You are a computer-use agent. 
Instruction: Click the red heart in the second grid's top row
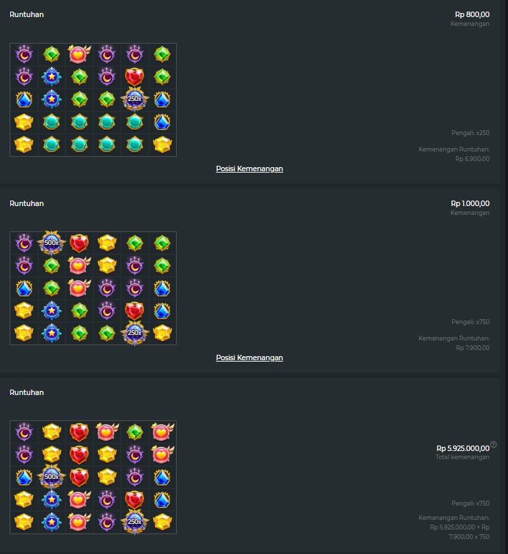tap(79, 243)
